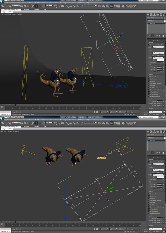The image size is (166, 233).
Task: Open Type Plane dropdown in lower window
Action: click(158, 164)
